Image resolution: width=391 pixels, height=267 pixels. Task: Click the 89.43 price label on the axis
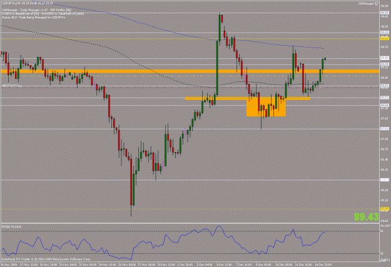[385, 58]
